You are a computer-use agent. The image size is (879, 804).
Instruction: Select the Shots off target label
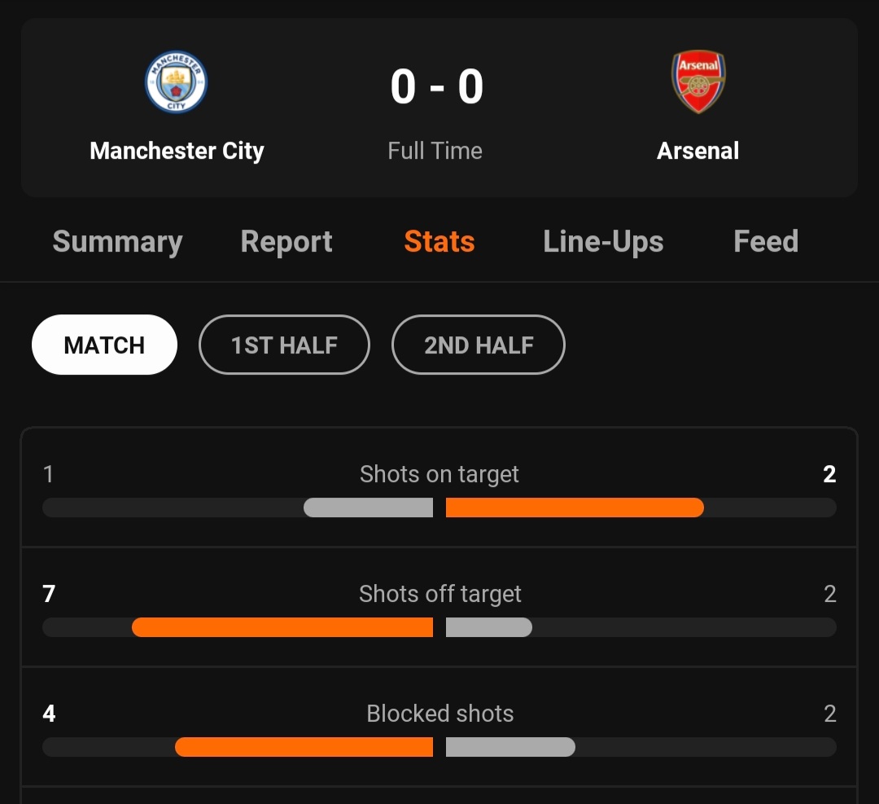[x=440, y=594]
